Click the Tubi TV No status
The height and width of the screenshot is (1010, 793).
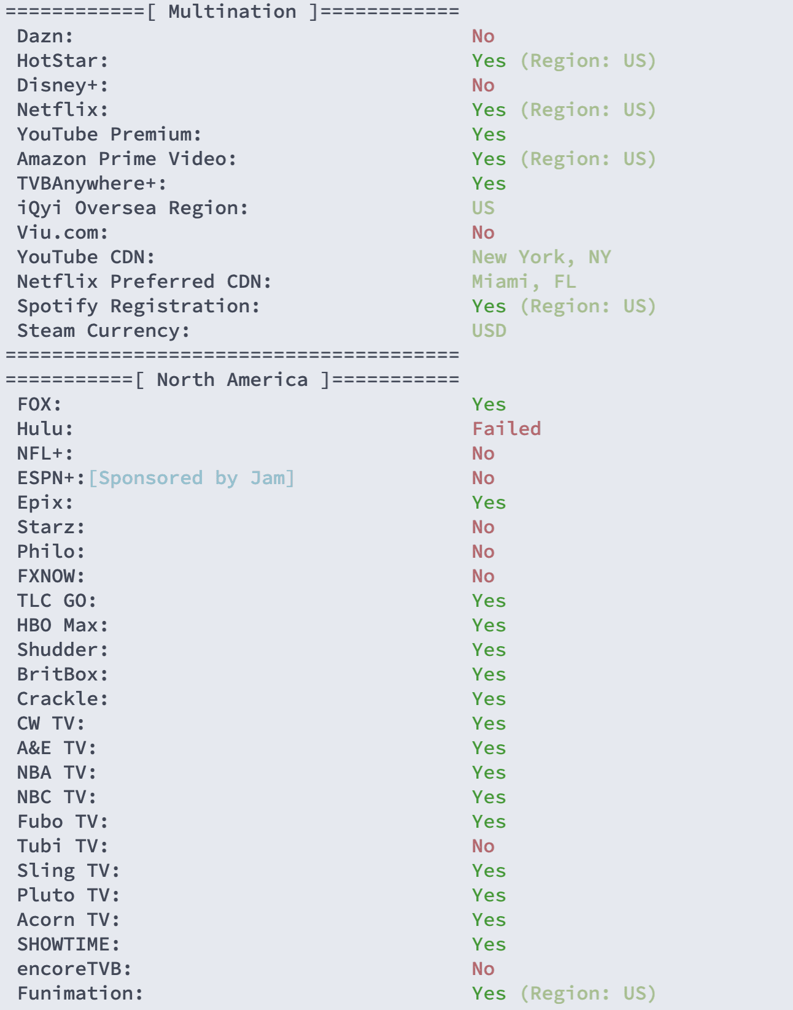(x=483, y=846)
